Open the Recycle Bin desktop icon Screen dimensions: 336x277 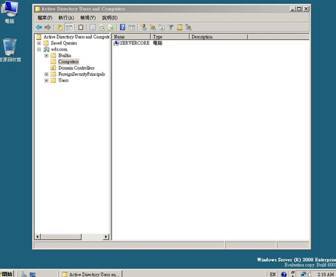pos(10,49)
